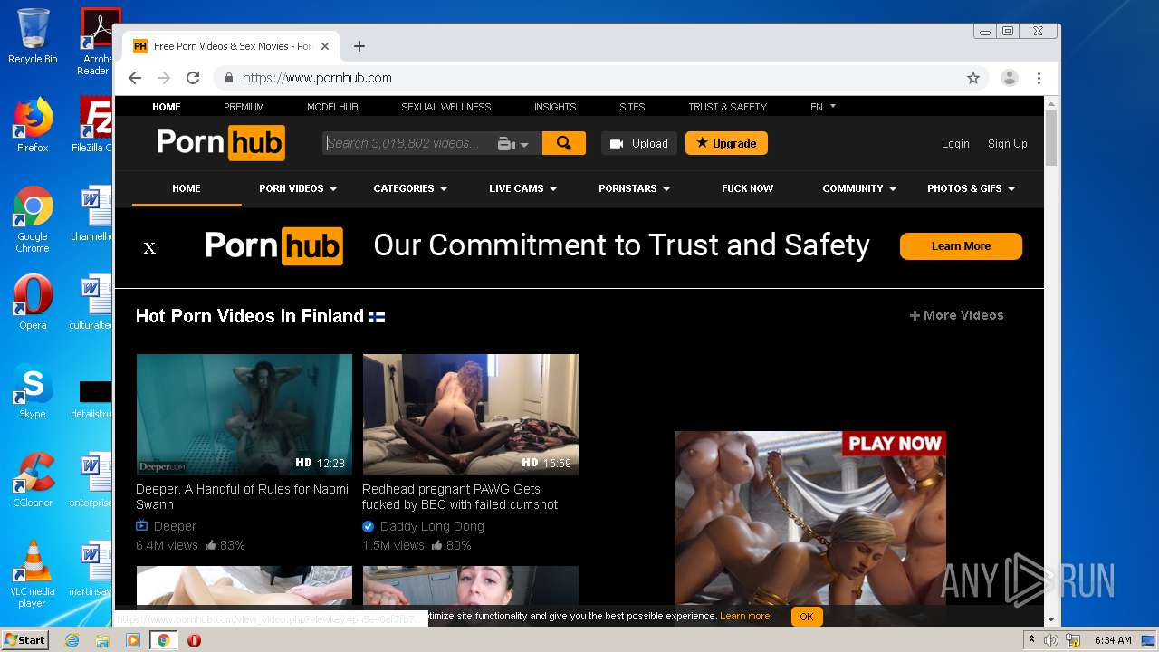Click the system clock showing 6:34 AM
Image resolution: width=1159 pixels, height=652 pixels.
[x=1113, y=640]
